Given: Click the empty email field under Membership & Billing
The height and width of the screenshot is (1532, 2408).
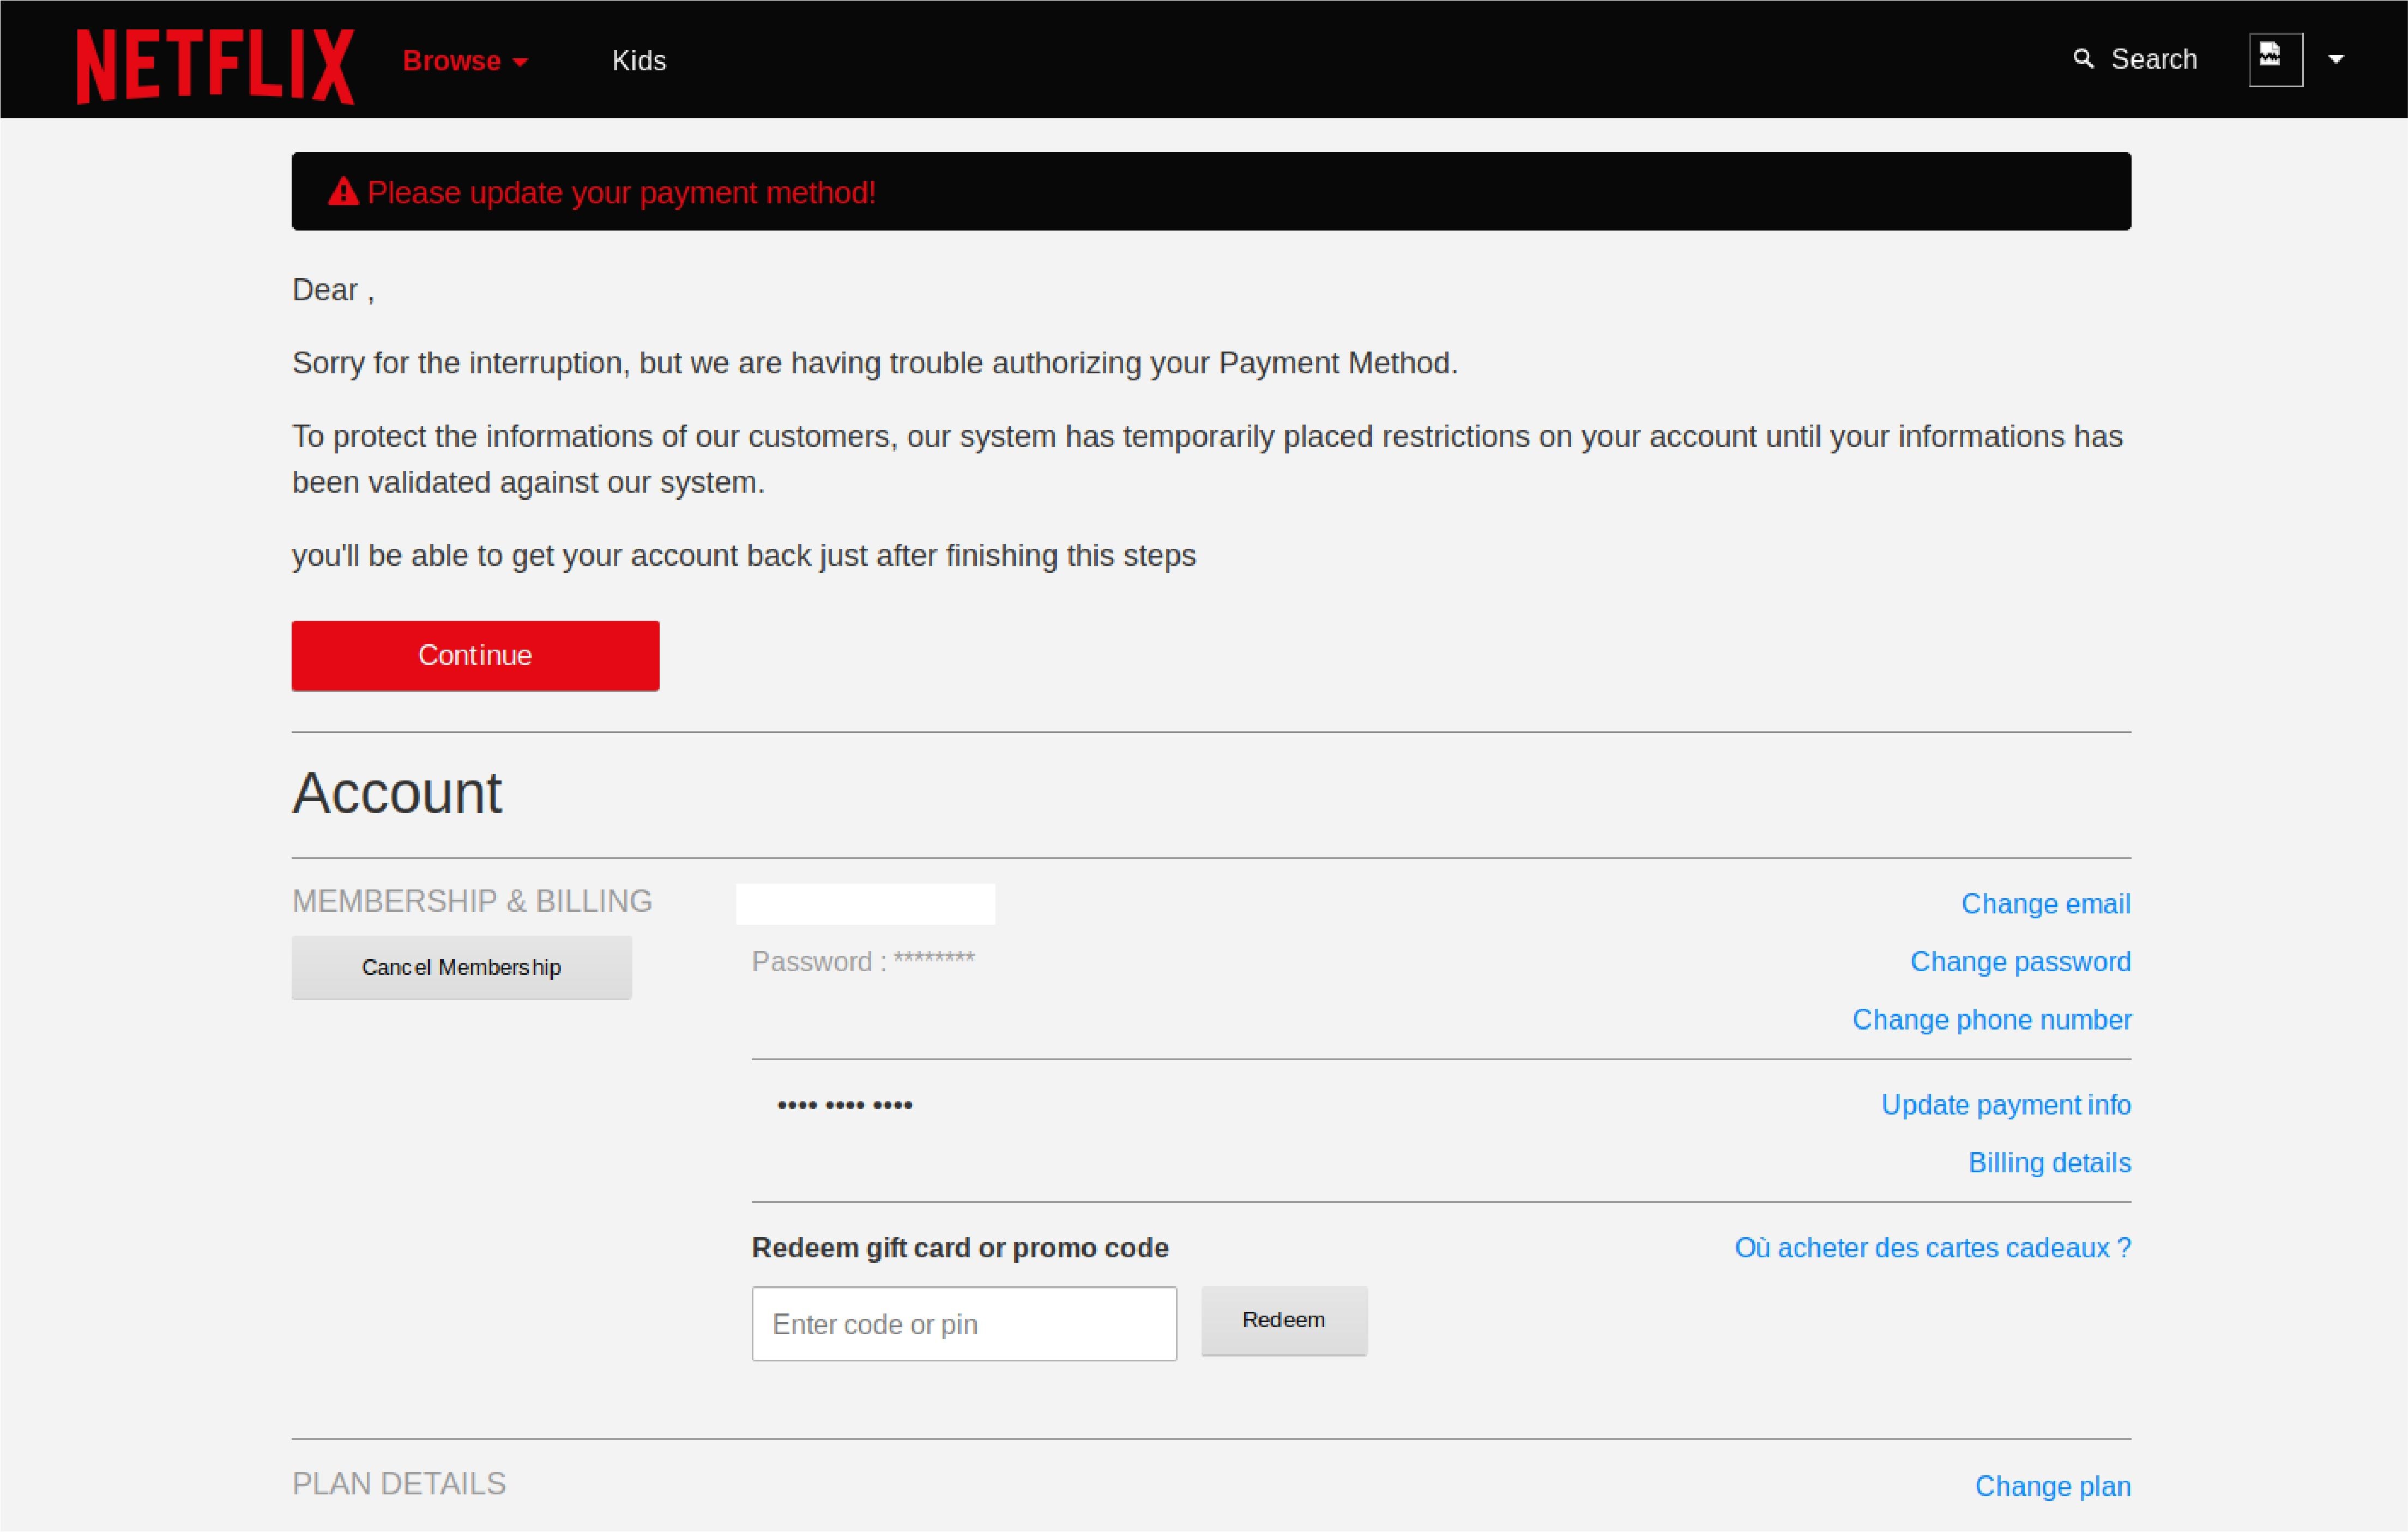Looking at the screenshot, I should click(x=865, y=902).
